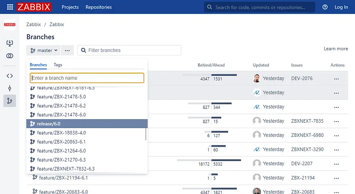Open actions menu for ZBXNEXT-3290 row
Image resolution: width=355 pixels, height=194 pixels.
click(336, 150)
